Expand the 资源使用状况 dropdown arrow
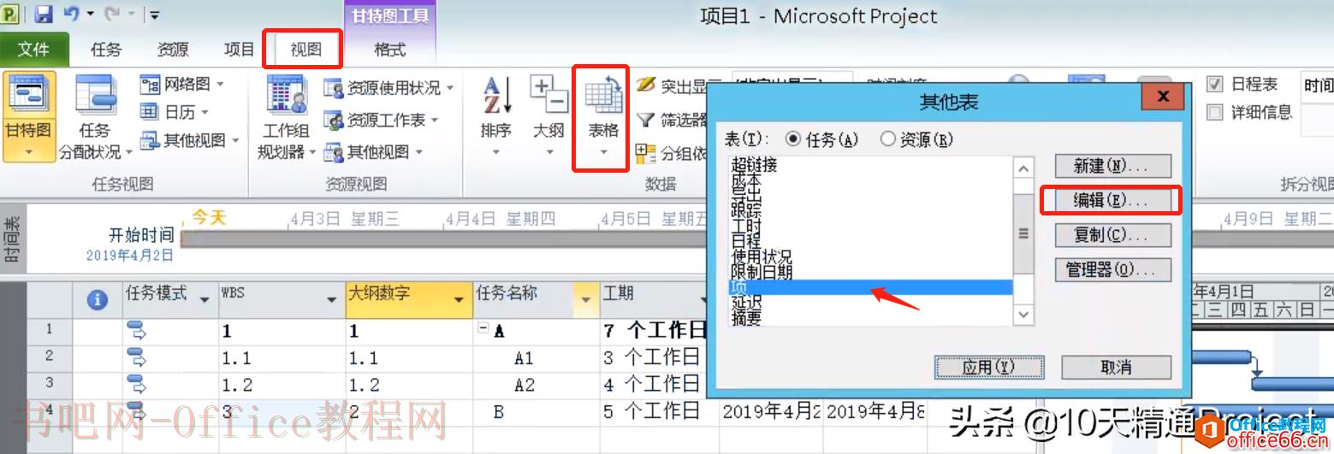This screenshot has width=1334, height=454. [450, 88]
